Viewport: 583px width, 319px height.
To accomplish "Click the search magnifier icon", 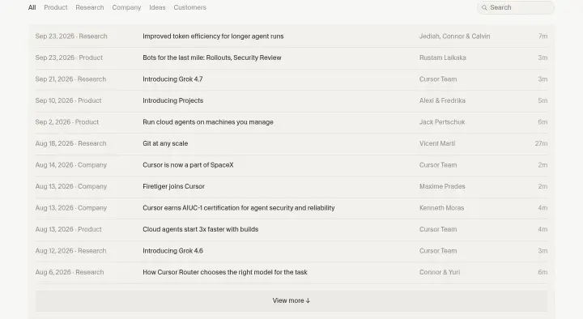I will point(484,7).
